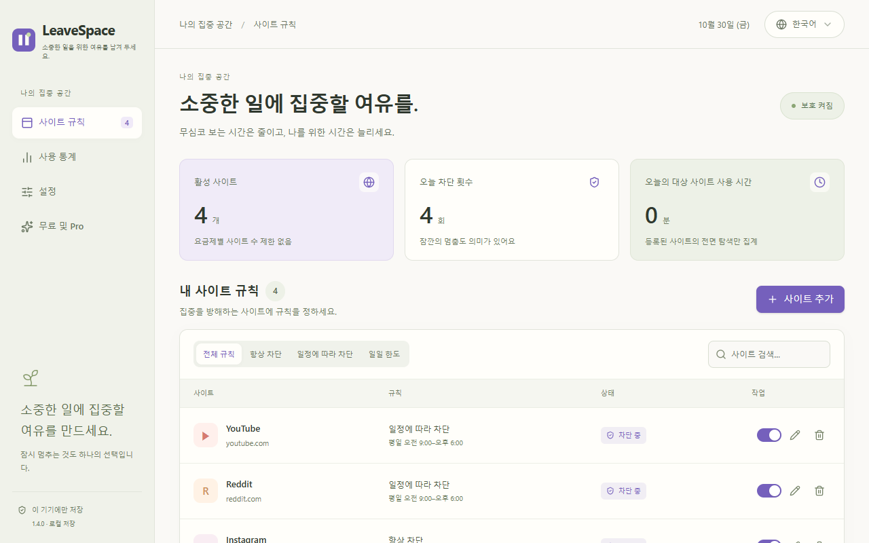Click the 차단 중 status badge for YouTube
This screenshot has height=543, width=869.
[x=623, y=435]
